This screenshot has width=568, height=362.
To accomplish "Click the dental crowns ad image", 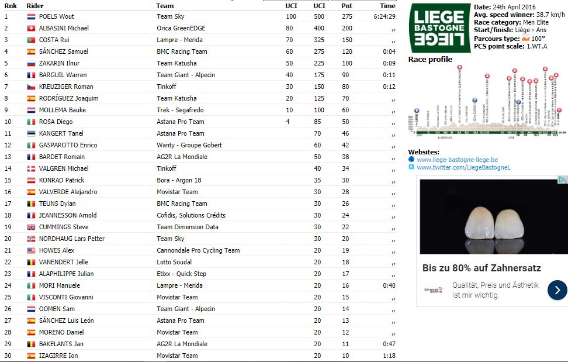I will 494,217.
